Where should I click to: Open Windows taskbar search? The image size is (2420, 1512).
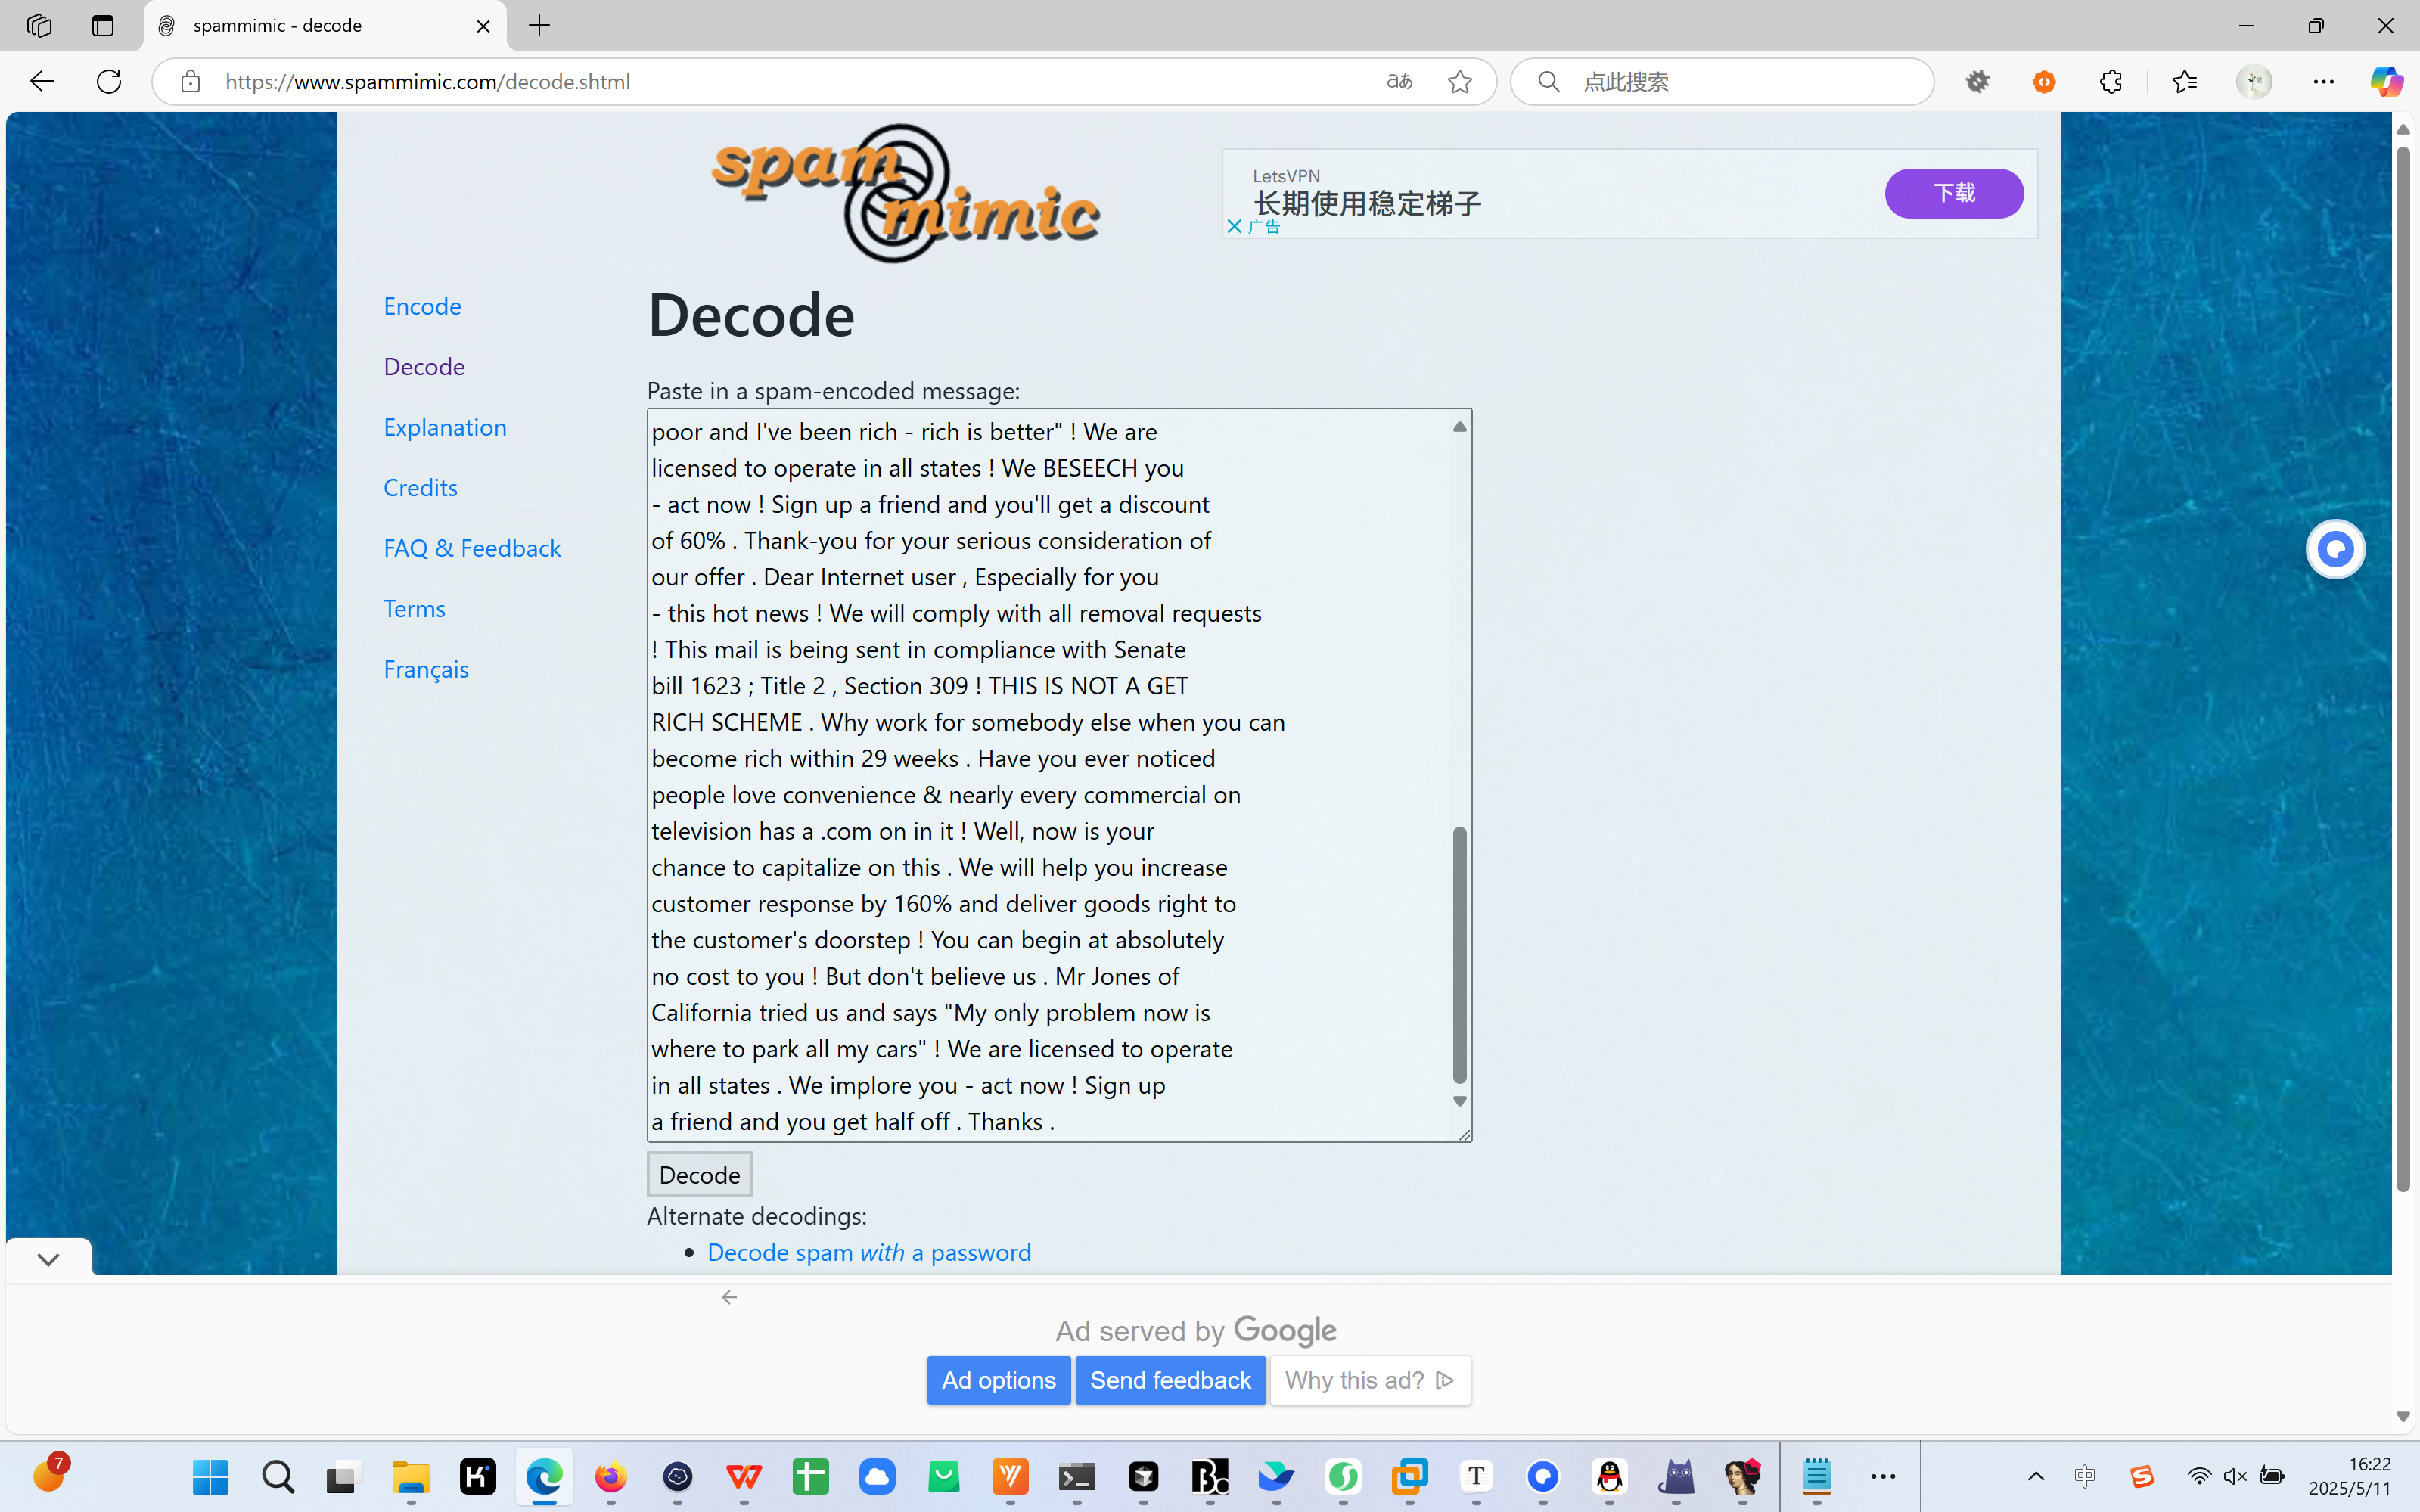click(277, 1476)
